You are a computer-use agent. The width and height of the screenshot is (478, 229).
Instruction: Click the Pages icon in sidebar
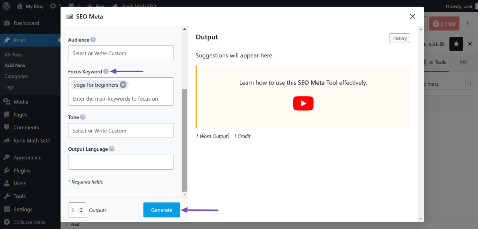click(7, 115)
